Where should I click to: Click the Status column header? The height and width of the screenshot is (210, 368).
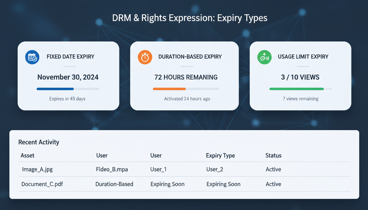273,155
